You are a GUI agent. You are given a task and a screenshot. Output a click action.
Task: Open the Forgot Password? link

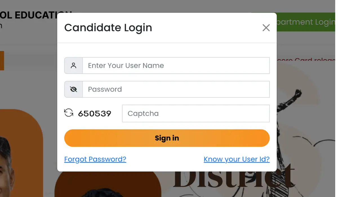pos(95,159)
